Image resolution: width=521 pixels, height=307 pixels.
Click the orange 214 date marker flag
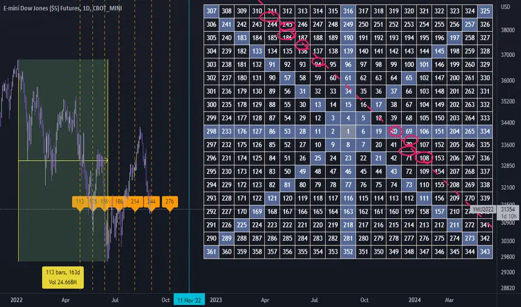click(135, 202)
